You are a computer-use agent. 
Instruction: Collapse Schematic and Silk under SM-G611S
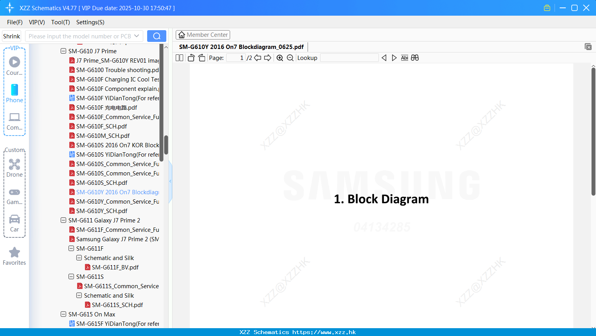click(x=79, y=295)
